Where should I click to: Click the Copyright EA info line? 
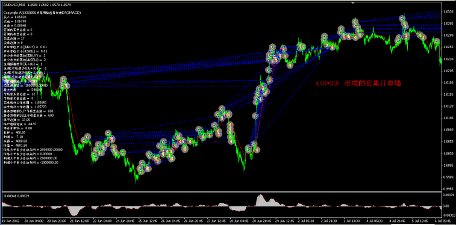click(42, 13)
